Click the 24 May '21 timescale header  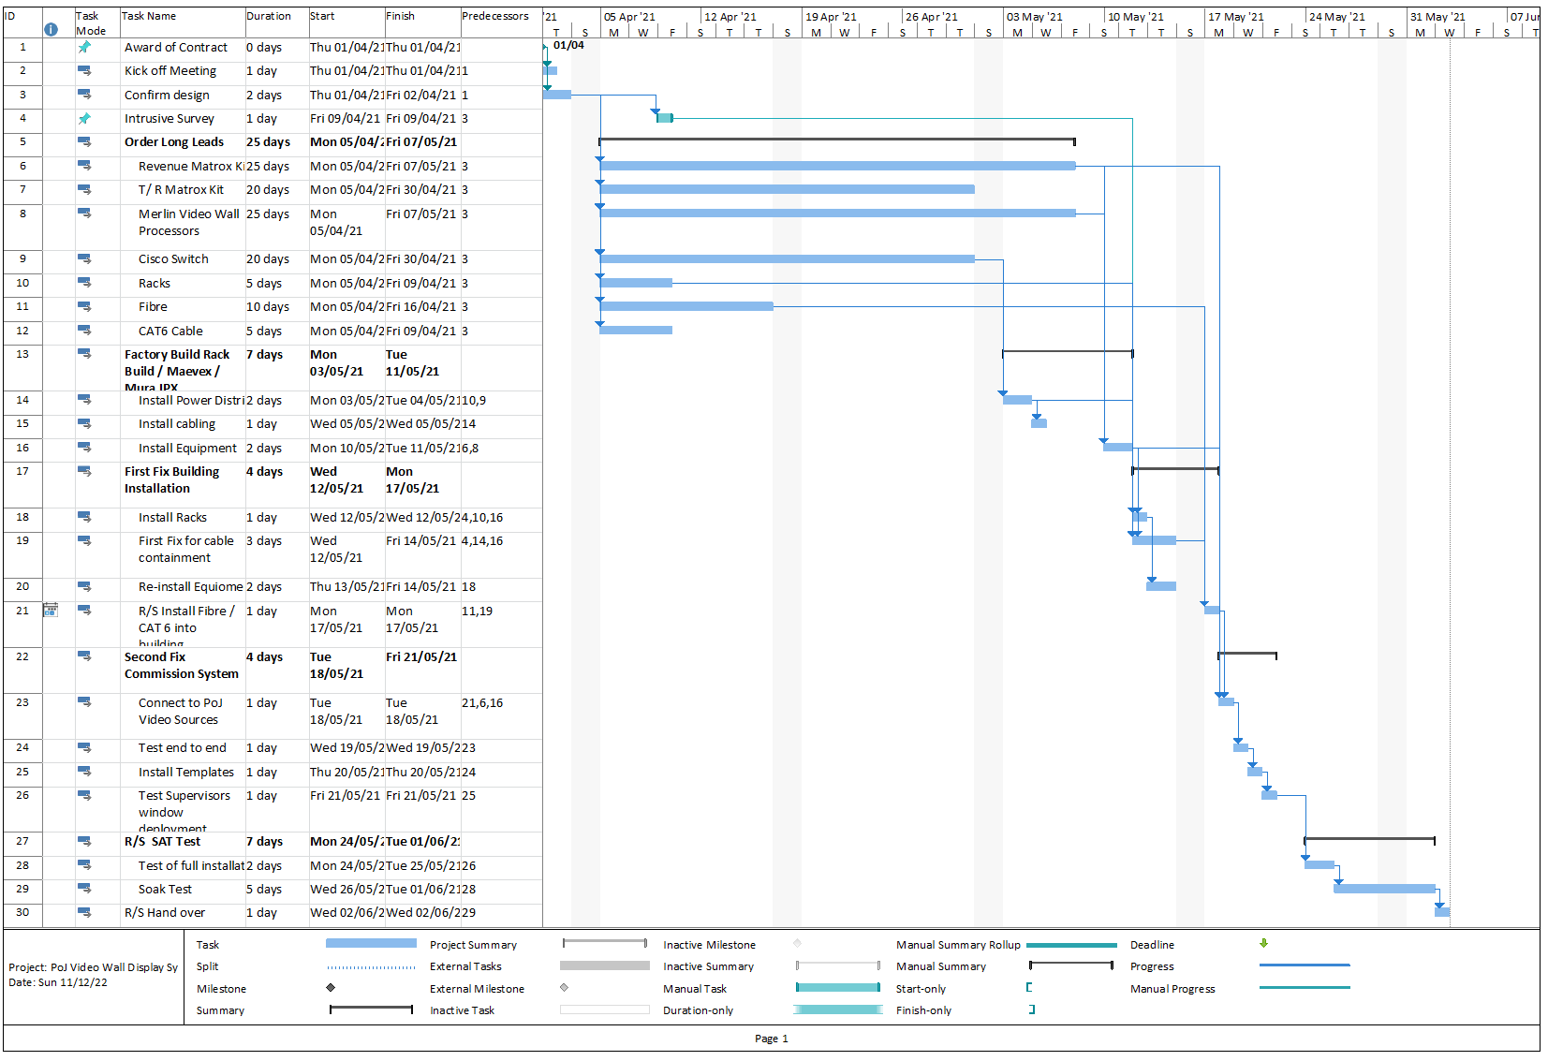click(x=1337, y=17)
